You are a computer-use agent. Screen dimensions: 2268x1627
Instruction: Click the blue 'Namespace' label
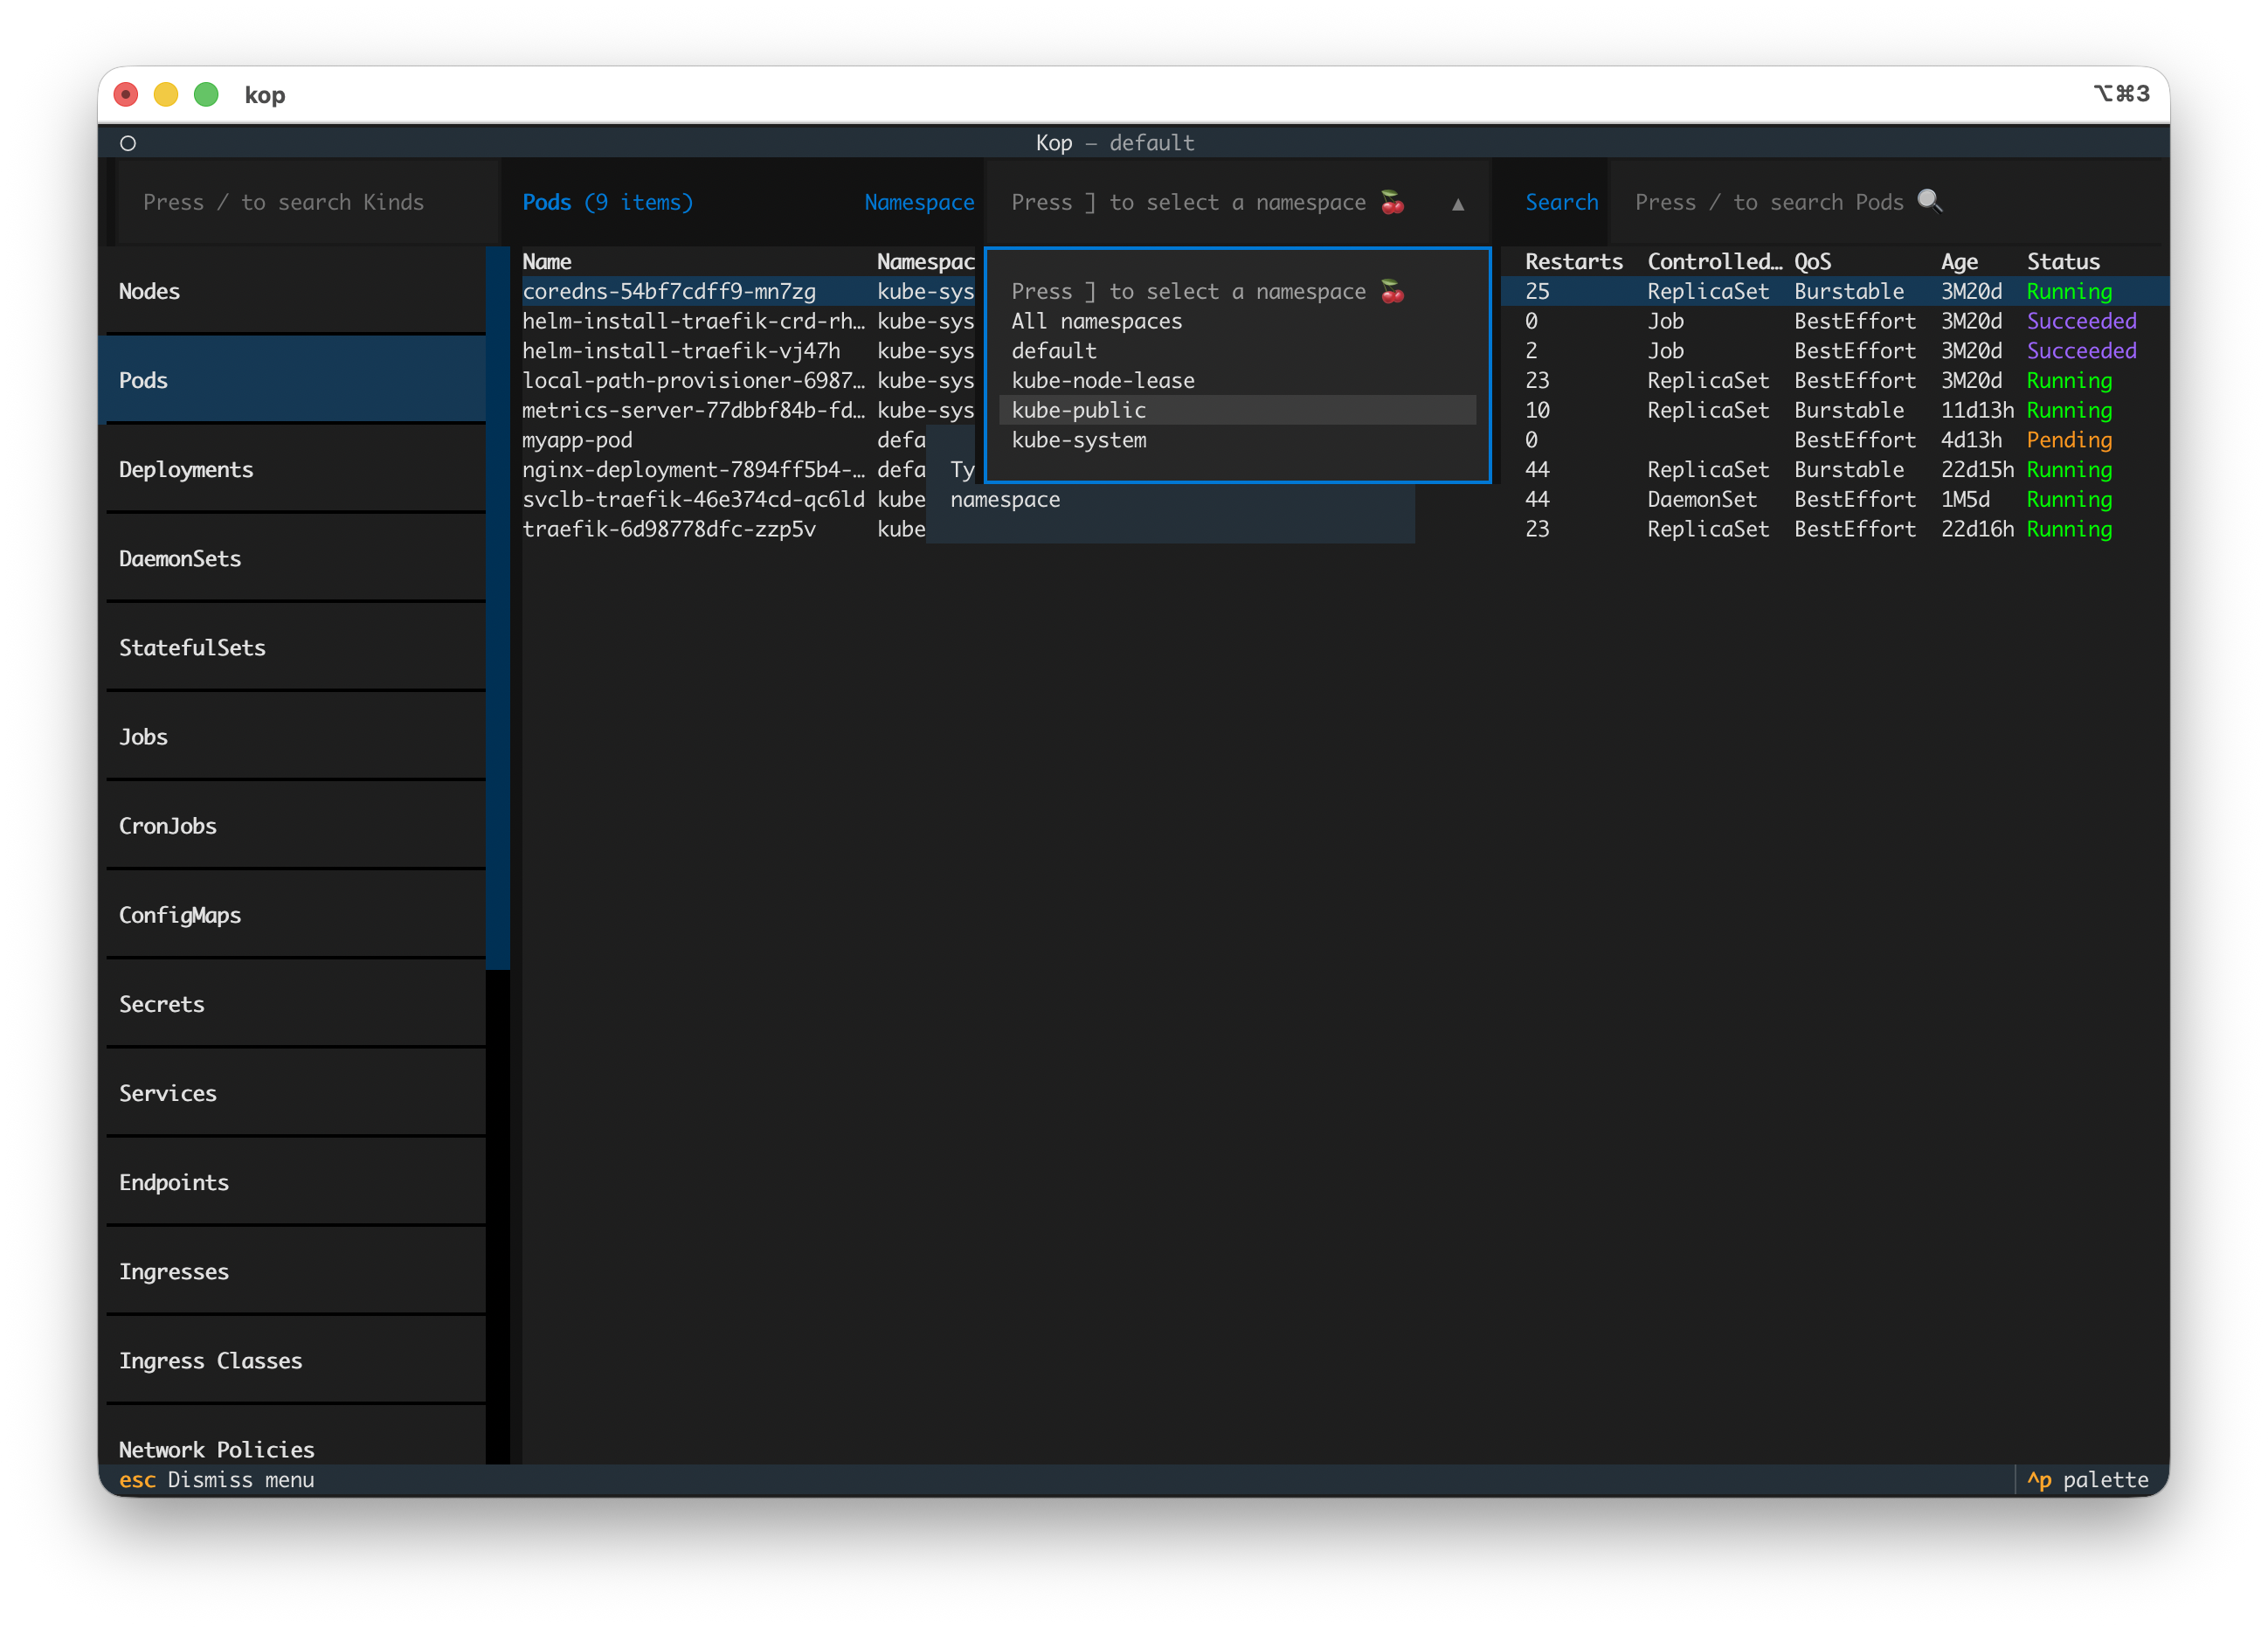tap(919, 202)
